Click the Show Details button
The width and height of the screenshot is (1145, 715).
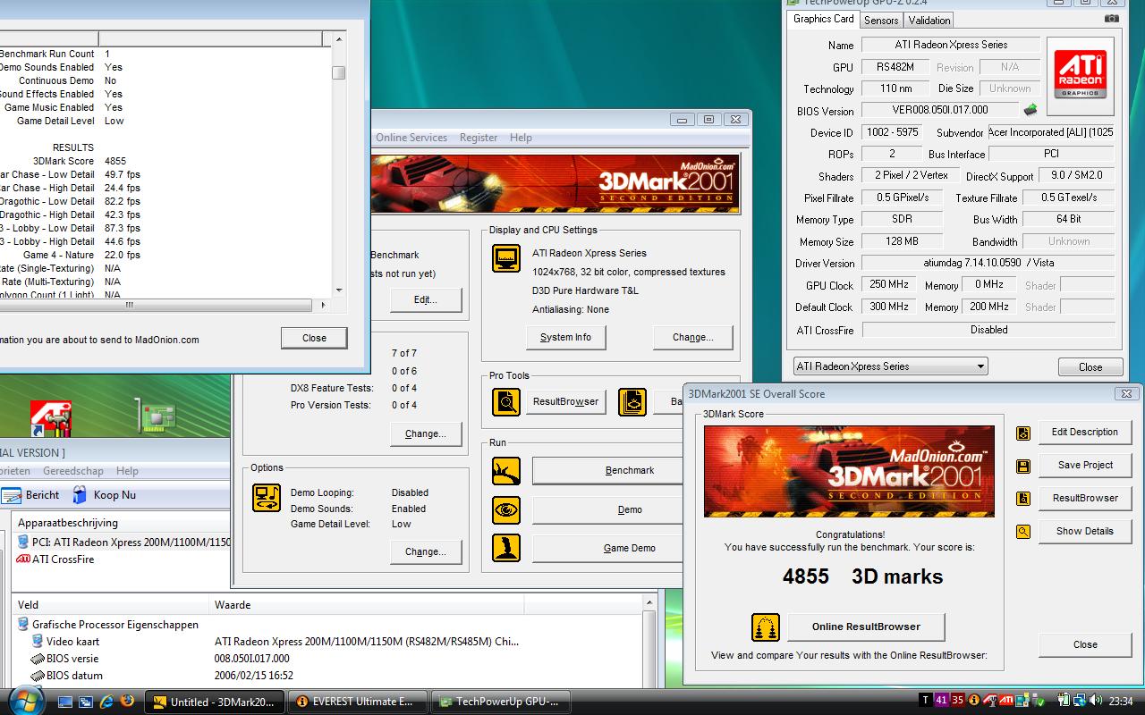pyautogui.click(x=1085, y=532)
